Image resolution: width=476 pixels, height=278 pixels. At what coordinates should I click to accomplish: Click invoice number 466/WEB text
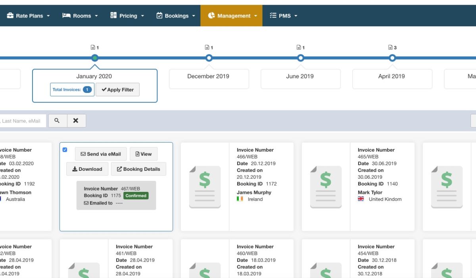point(247,157)
